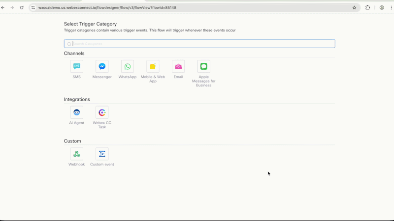This screenshot has height=221, width=394.
Task: Select the SMS channel trigger icon
Action: [77, 66]
